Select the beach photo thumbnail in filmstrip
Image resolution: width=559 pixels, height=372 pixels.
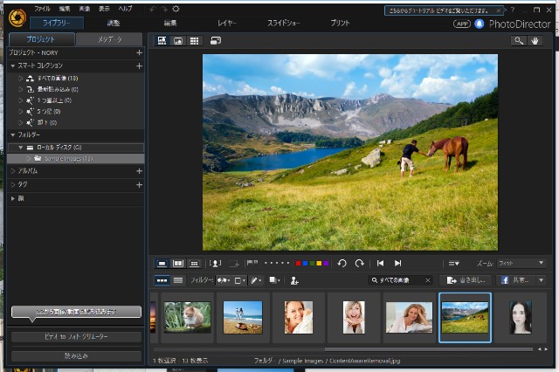click(243, 316)
